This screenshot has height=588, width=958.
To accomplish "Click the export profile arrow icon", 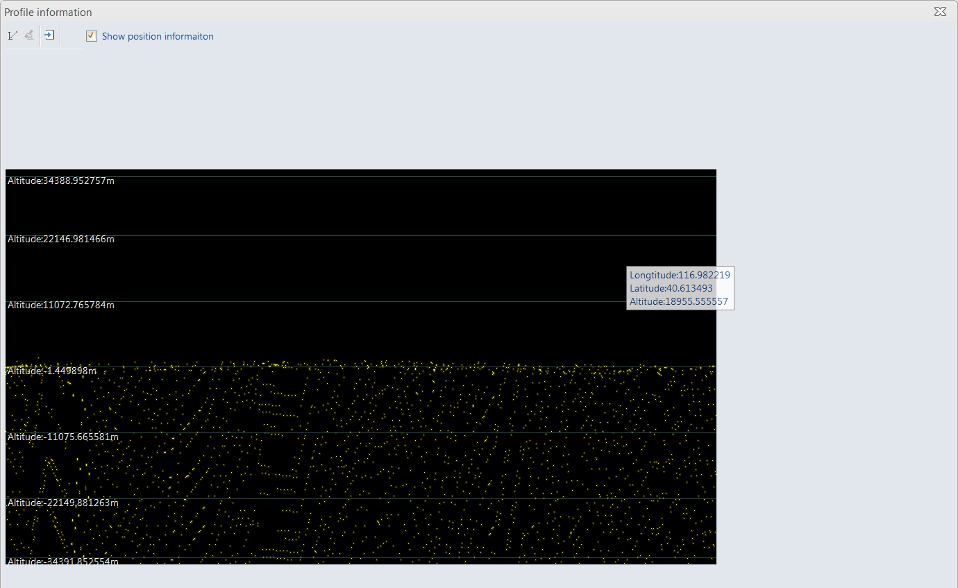I will (x=49, y=35).
